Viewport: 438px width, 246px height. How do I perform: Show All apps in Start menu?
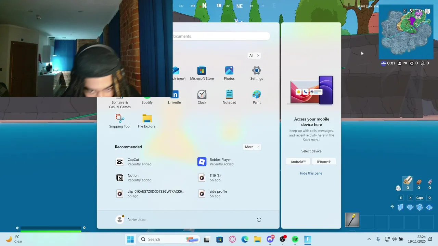click(254, 56)
